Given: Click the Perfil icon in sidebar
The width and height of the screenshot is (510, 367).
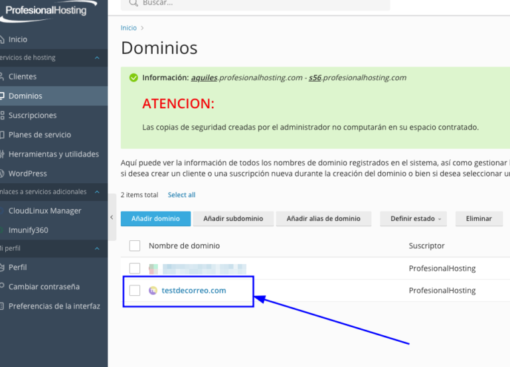Looking at the screenshot, I should 1,267.
